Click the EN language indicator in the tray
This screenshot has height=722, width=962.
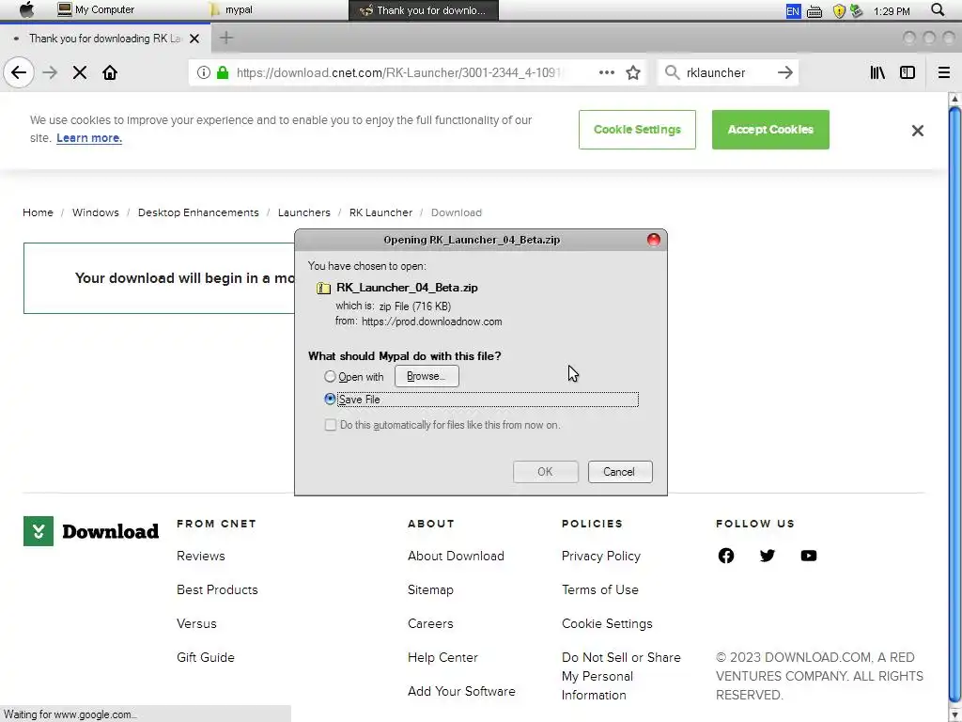pos(793,11)
